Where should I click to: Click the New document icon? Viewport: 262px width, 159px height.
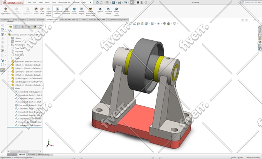(101, 3)
